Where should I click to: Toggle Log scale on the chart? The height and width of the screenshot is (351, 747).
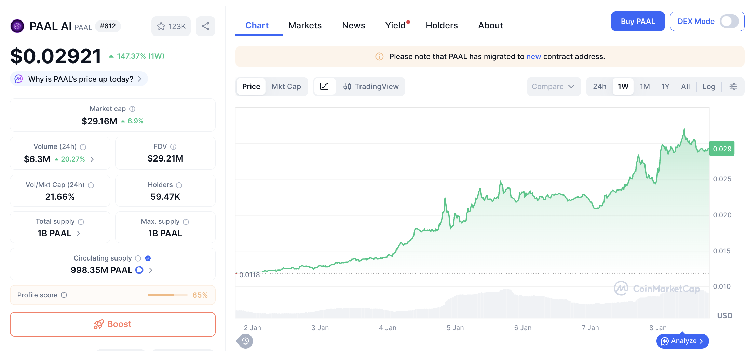[708, 87]
